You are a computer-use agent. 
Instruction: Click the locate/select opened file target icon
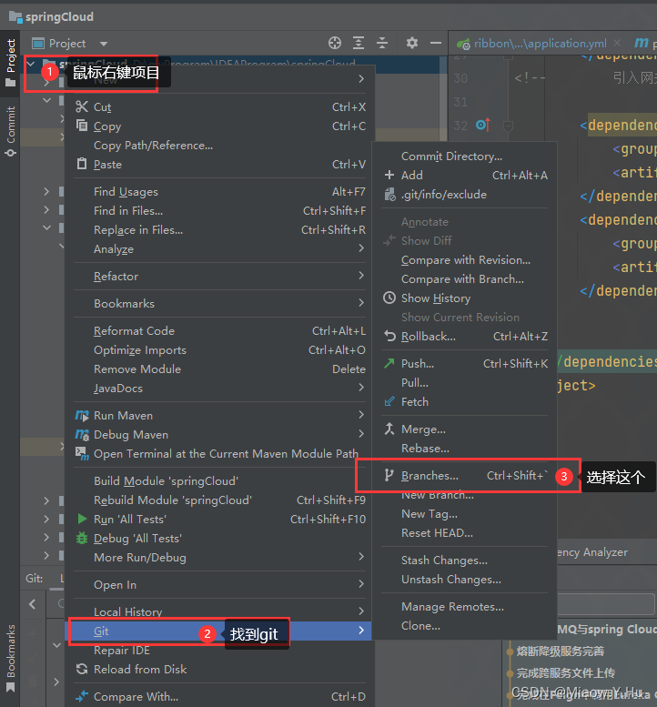(x=335, y=43)
